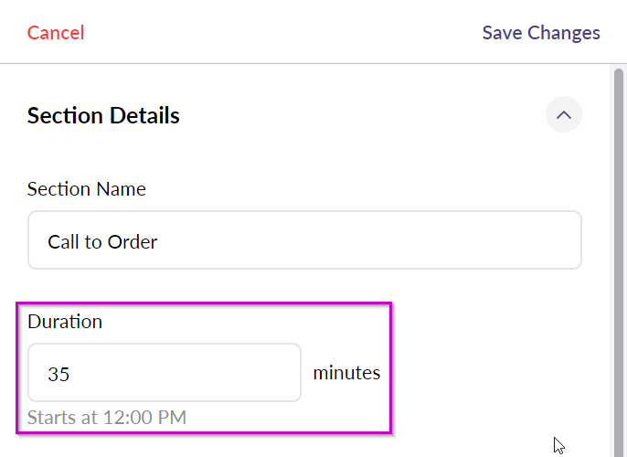Click the round button in Section Details header
The height and width of the screenshot is (457, 627).
point(563,114)
